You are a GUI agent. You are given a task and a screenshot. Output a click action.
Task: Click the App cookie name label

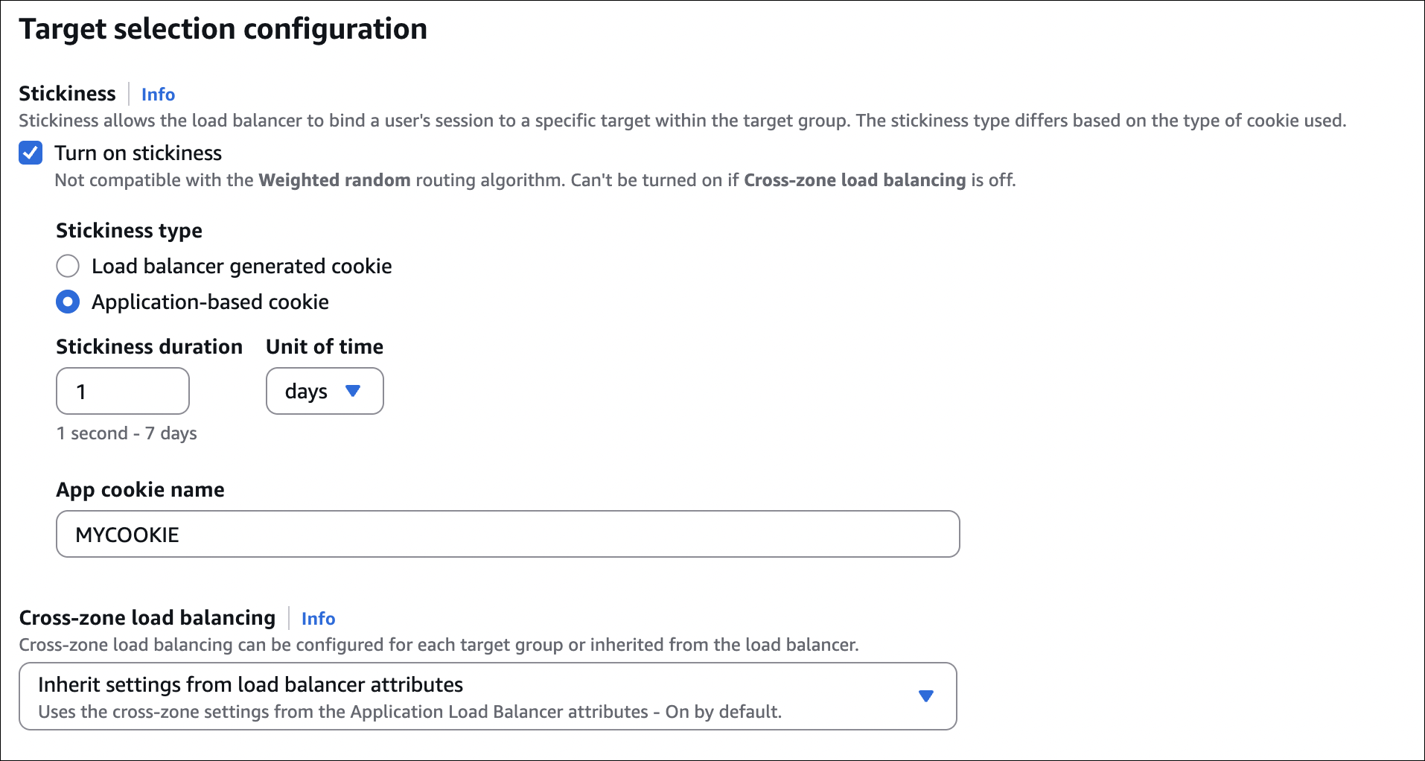(140, 490)
